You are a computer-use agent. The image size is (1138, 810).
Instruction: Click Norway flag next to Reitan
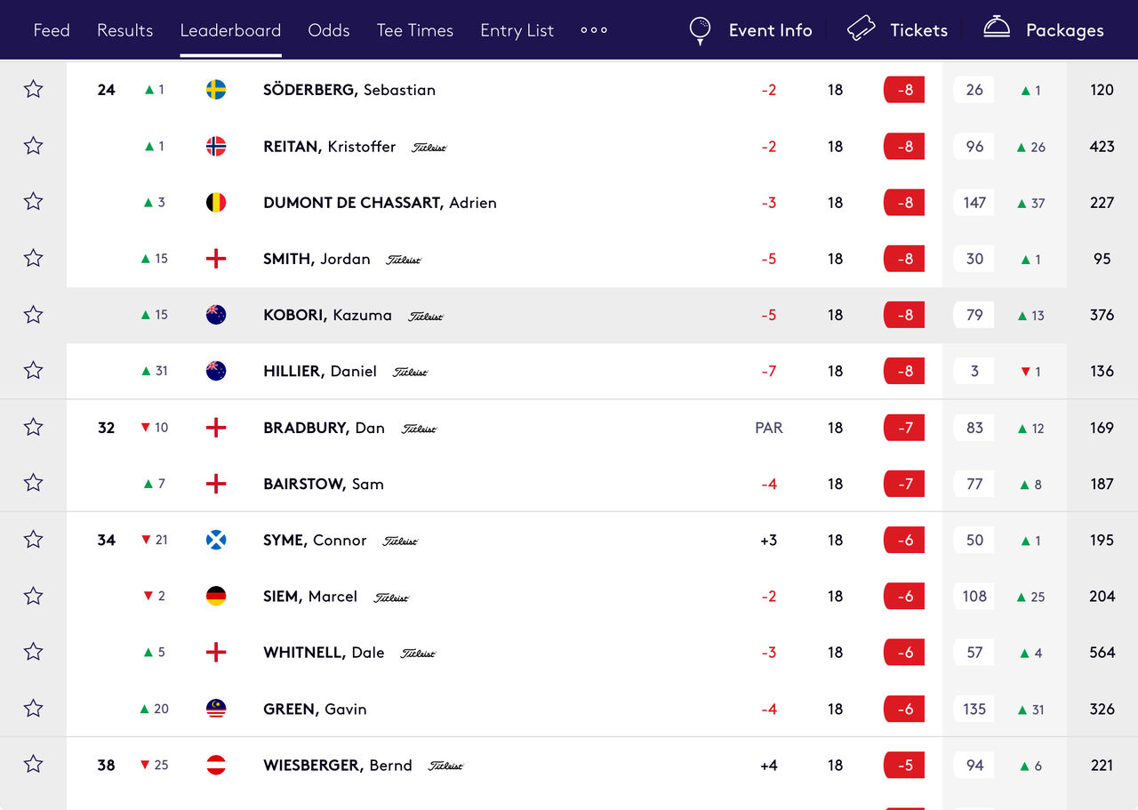click(x=216, y=146)
